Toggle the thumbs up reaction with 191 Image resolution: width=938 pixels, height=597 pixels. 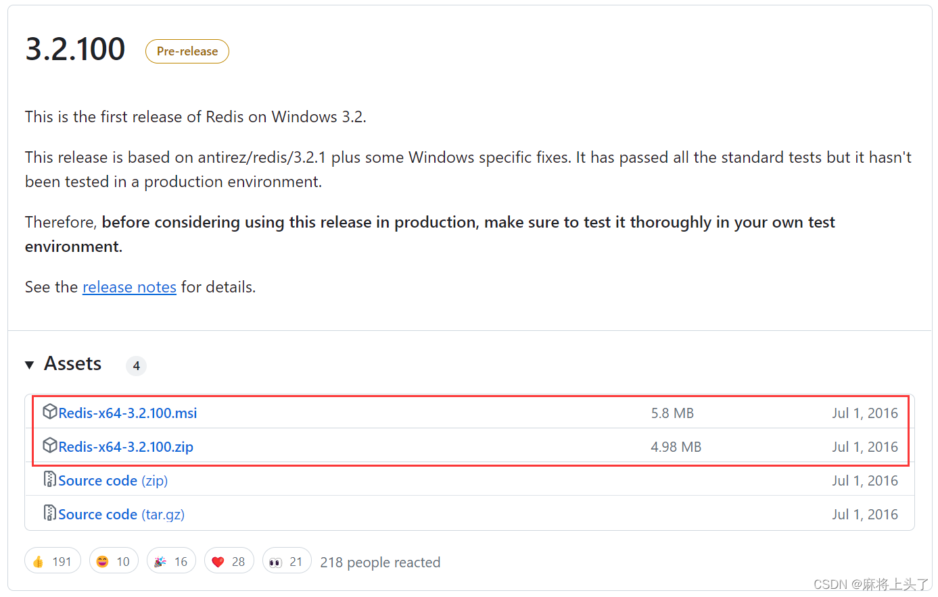[x=53, y=561]
